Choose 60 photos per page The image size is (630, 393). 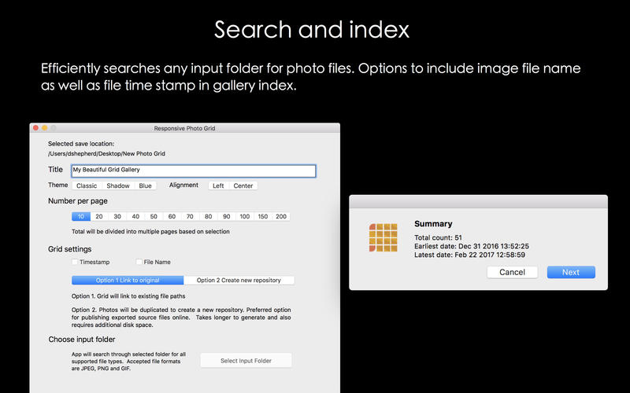point(172,217)
